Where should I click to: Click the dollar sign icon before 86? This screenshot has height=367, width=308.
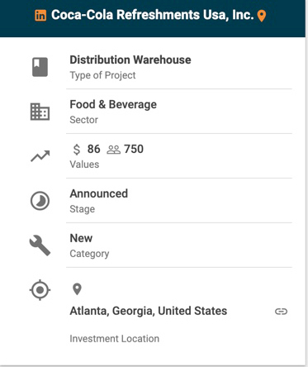[x=77, y=150]
